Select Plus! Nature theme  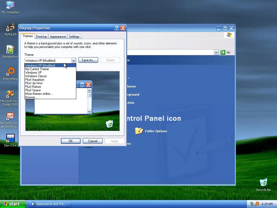(50, 87)
